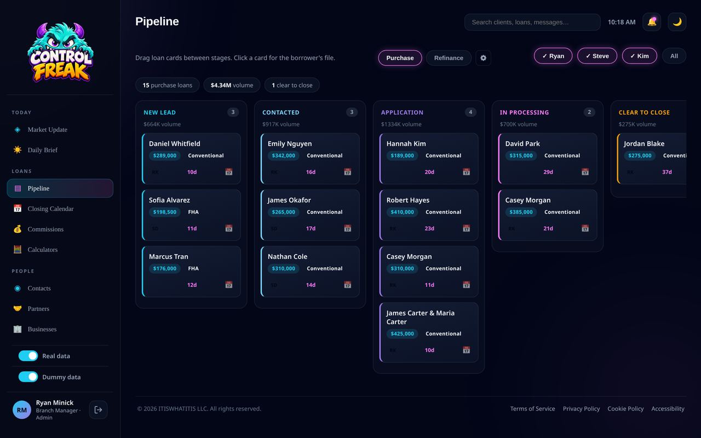The height and width of the screenshot is (438, 701).
Task: Open Calculators page
Action: click(60, 250)
